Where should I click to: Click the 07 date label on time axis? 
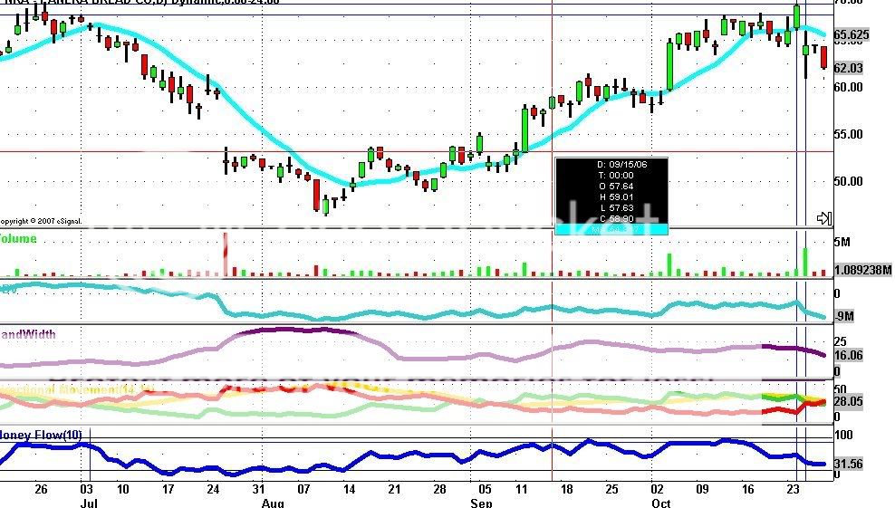pyautogui.click(x=303, y=489)
